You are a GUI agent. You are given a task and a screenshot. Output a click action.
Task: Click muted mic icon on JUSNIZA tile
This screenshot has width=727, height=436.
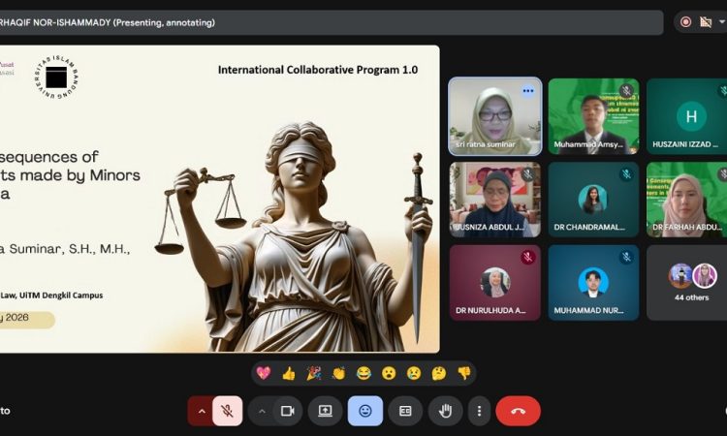point(527,174)
